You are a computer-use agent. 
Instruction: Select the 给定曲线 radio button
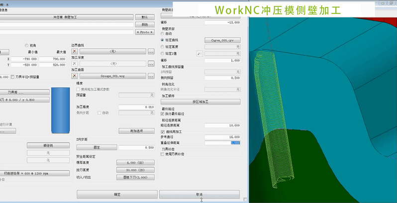pos(162,40)
